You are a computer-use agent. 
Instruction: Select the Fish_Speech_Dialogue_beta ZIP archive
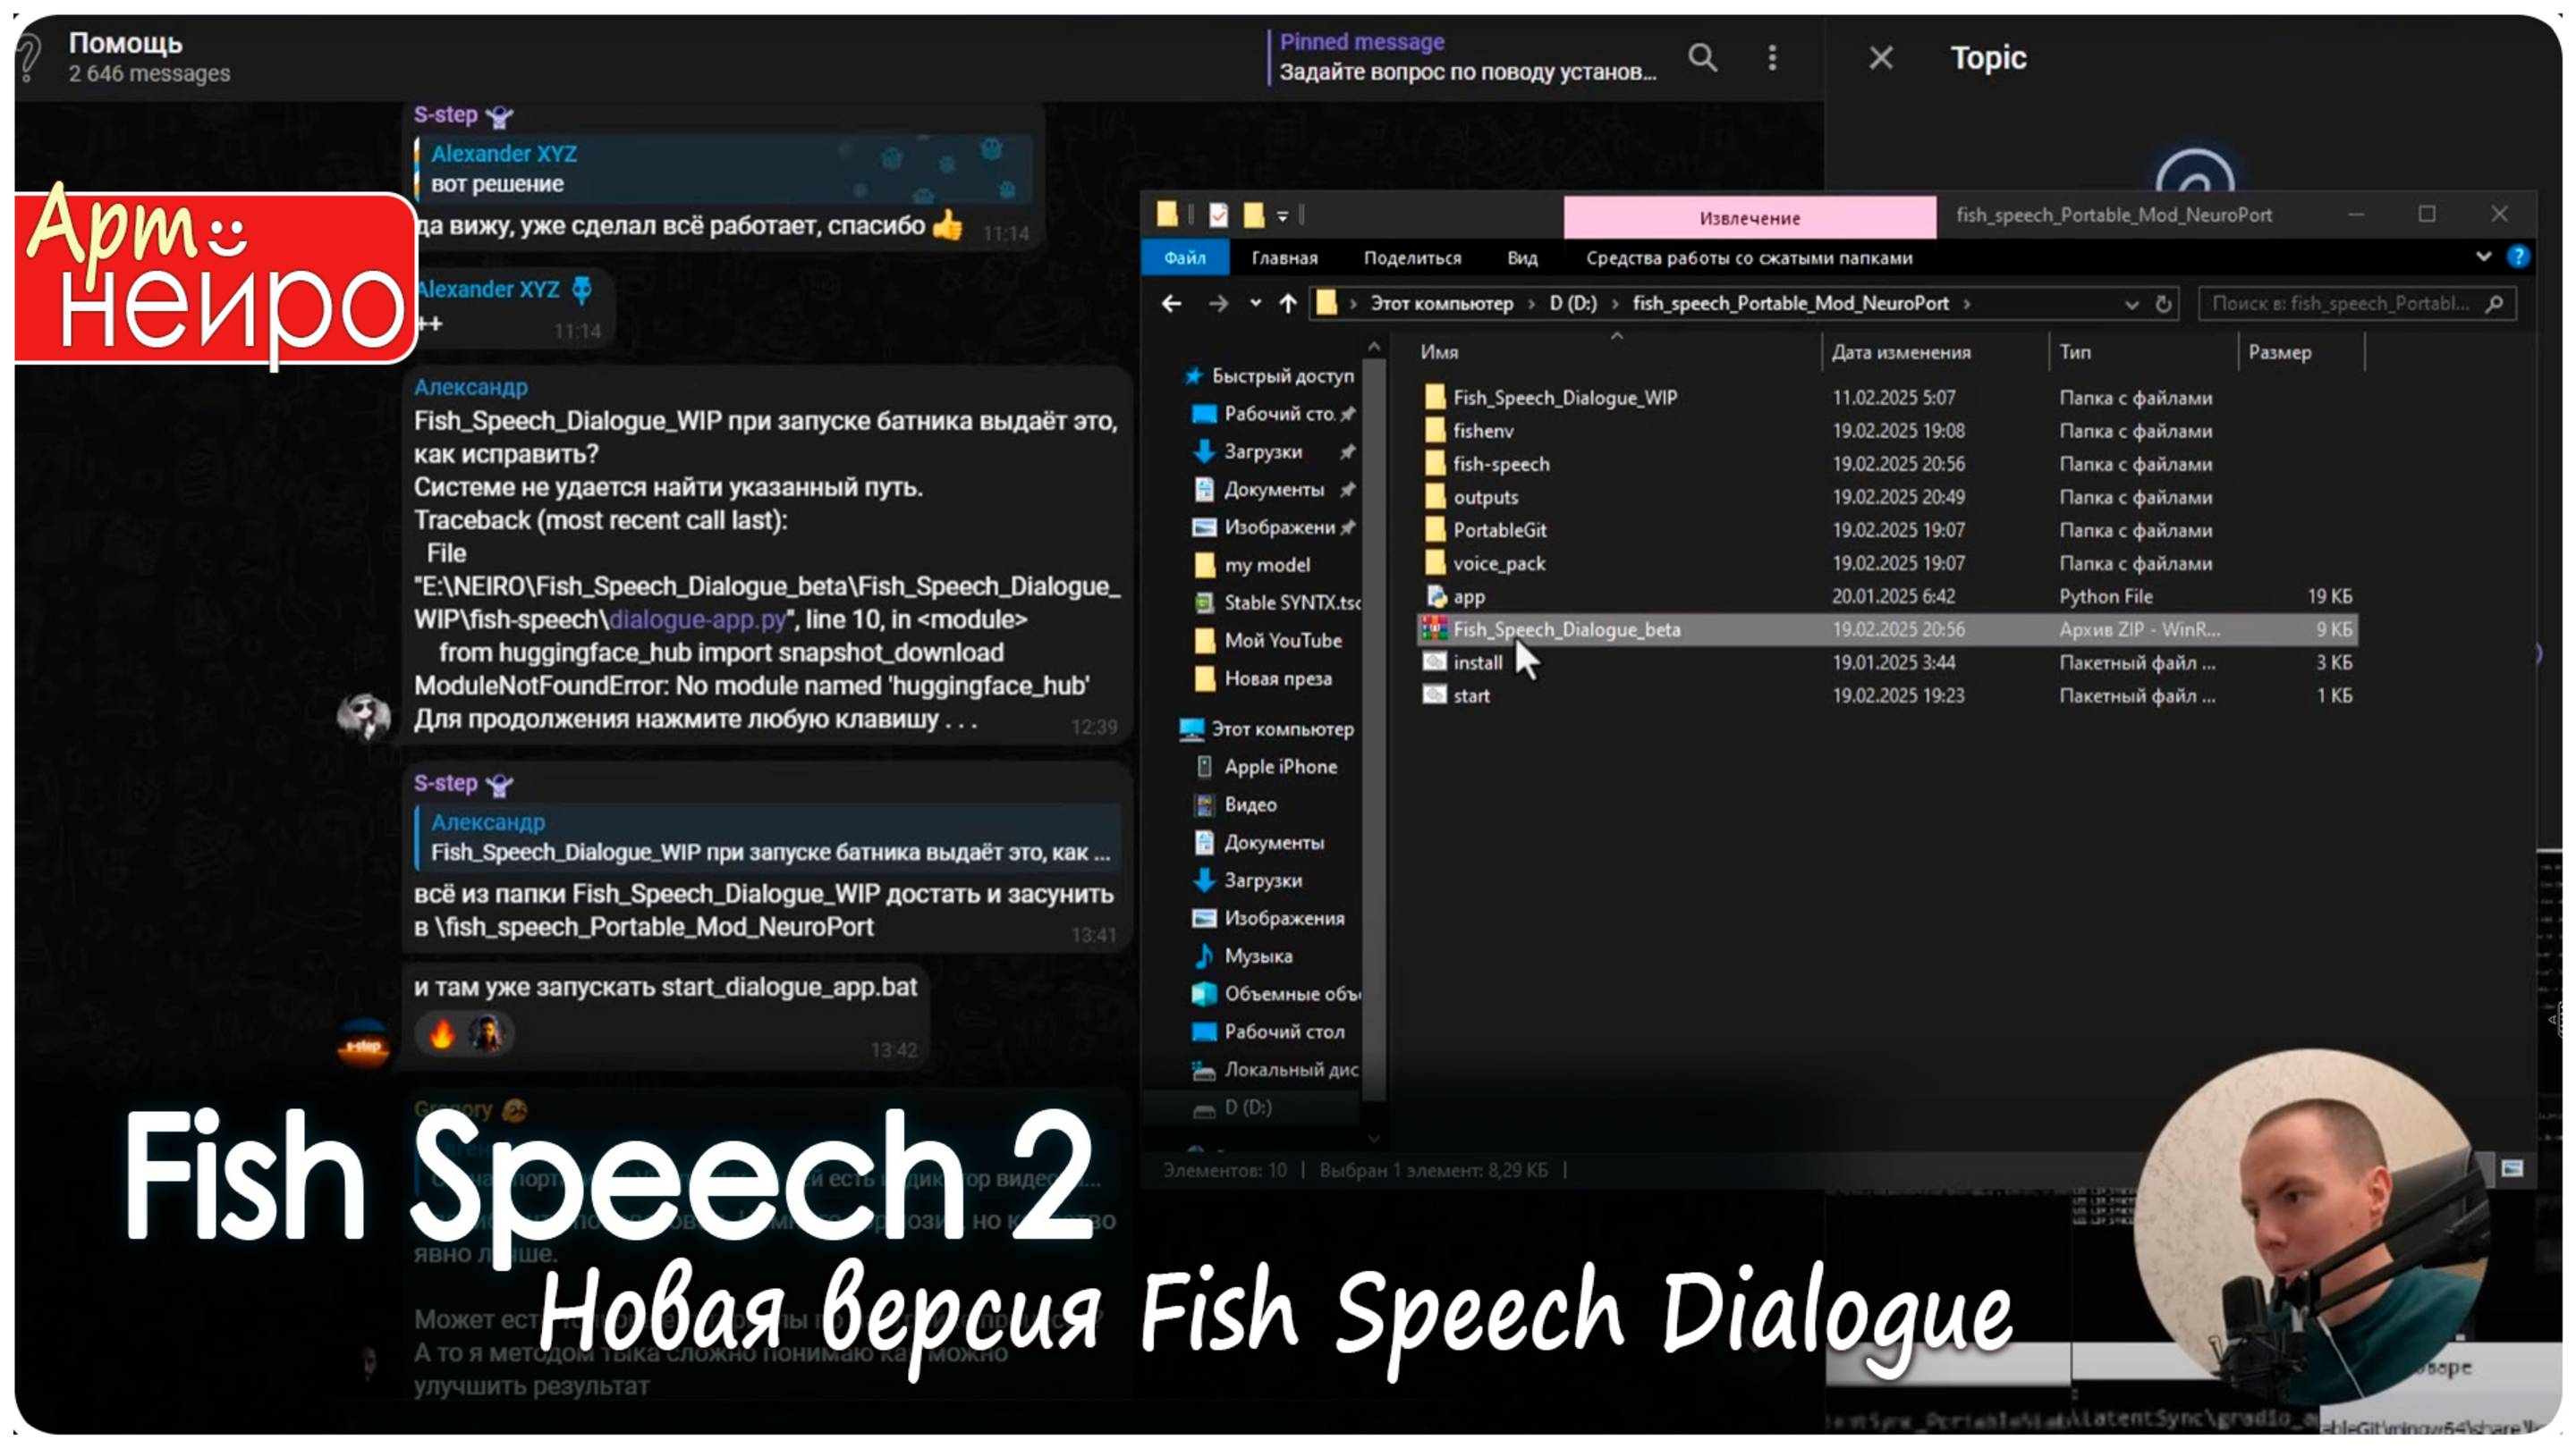tap(1887, 629)
